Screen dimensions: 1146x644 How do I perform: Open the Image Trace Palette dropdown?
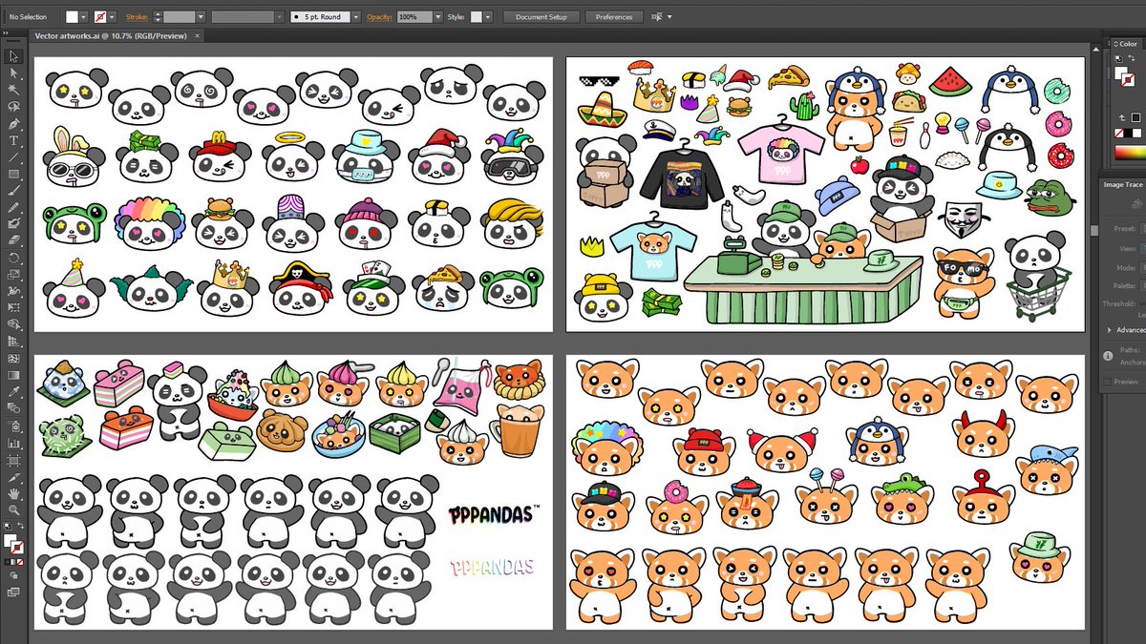pyautogui.click(x=1142, y=285)
